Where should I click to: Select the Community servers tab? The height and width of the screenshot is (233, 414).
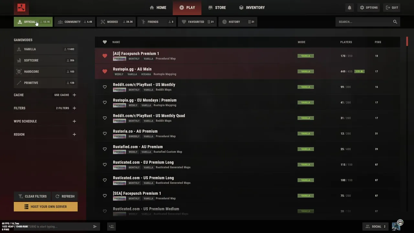tap(75, 22)
